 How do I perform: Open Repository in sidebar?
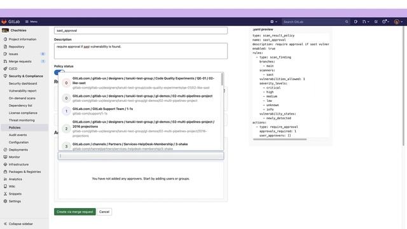17,46
